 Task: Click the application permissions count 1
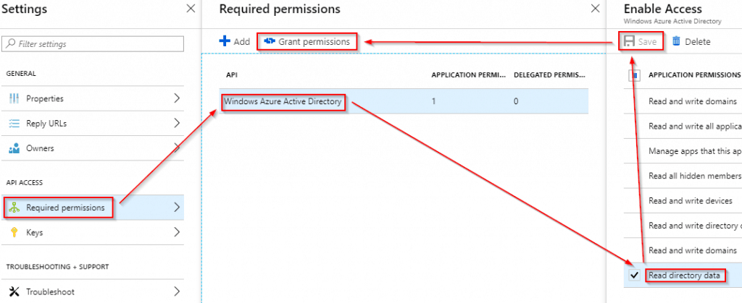pyautogui.click(x=434, y=101)
